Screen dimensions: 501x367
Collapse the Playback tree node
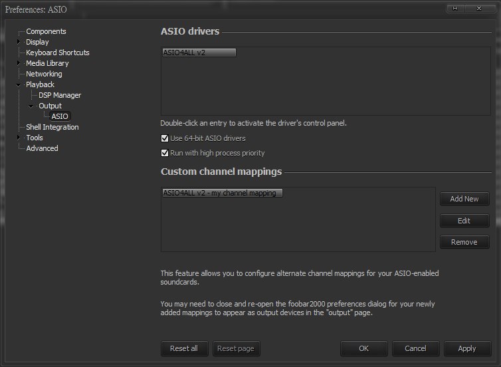click(19, 84)
